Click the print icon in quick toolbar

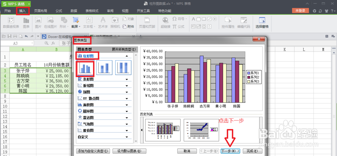tap(15, 36)
